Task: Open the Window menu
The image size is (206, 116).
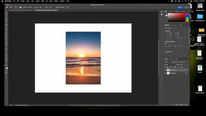Action: point(62,1)
